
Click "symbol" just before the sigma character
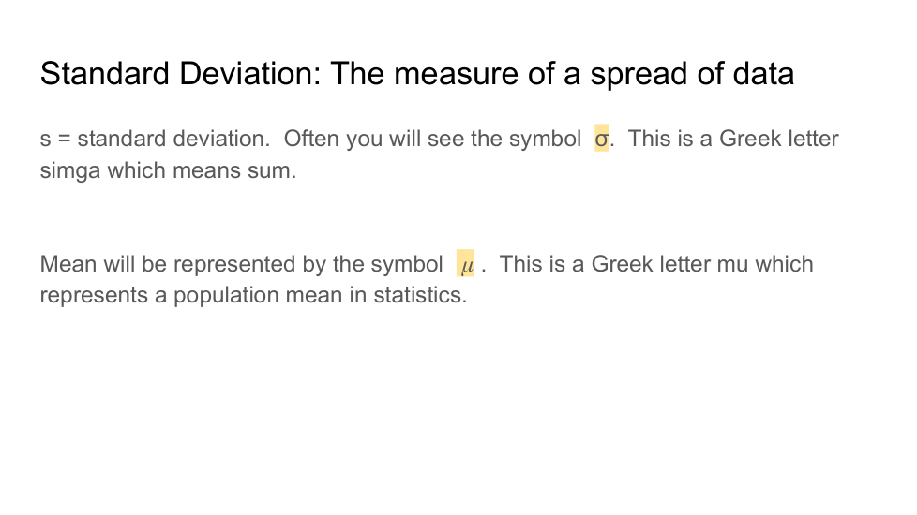[x=544, y=140]
